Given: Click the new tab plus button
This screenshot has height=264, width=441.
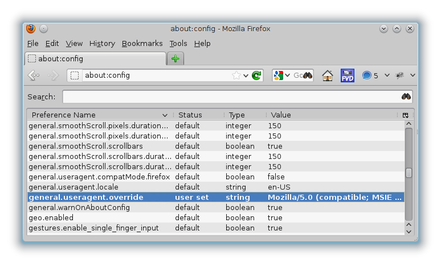Looking at the screenshot, I should [x=175, y=58].
